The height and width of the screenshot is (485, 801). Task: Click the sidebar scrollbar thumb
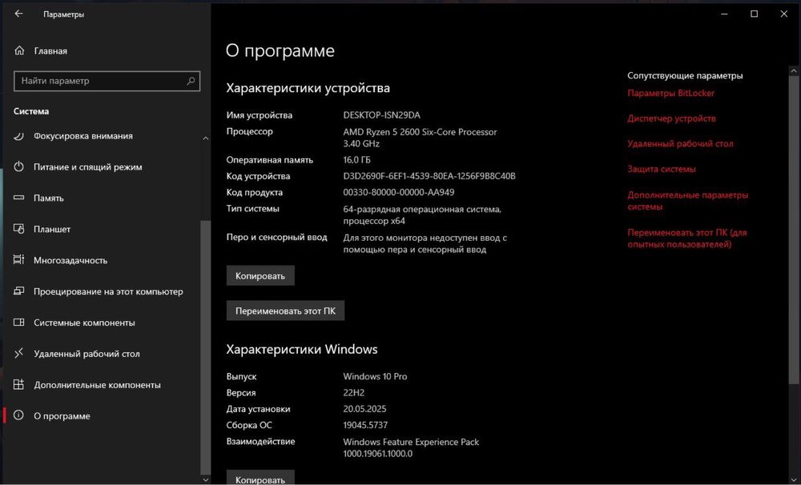click(205, 347)
